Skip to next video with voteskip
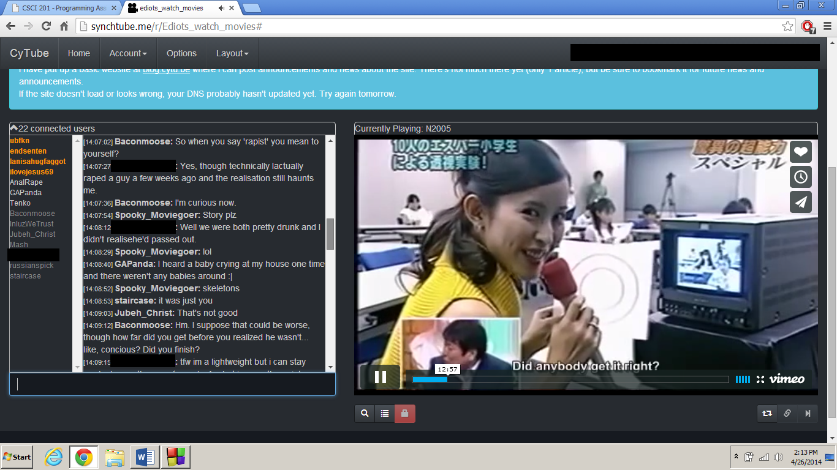This screenshot has width=837, height=470. (x=808, y=414)
